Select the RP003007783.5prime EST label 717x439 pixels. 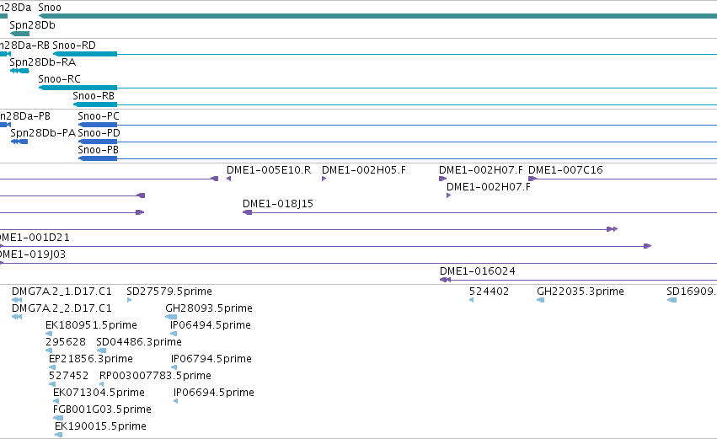pos(156,376)
